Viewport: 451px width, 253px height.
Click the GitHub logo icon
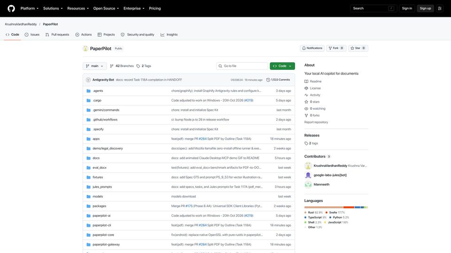point(11,8)
